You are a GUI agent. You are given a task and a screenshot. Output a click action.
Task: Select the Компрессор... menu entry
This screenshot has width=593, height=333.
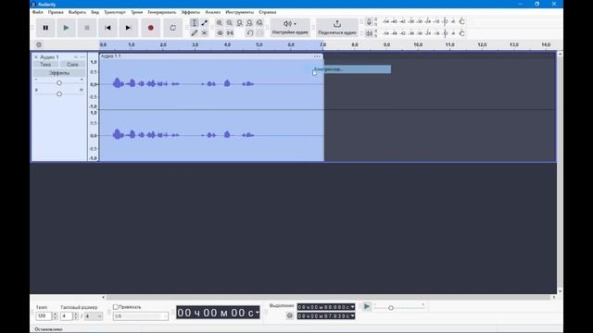click(348, 69)
